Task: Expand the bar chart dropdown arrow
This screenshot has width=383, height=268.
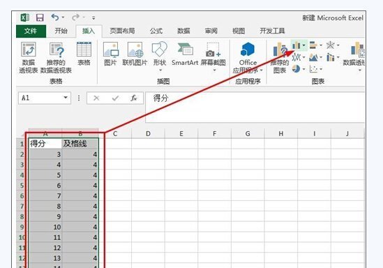Action: point(321,45)
